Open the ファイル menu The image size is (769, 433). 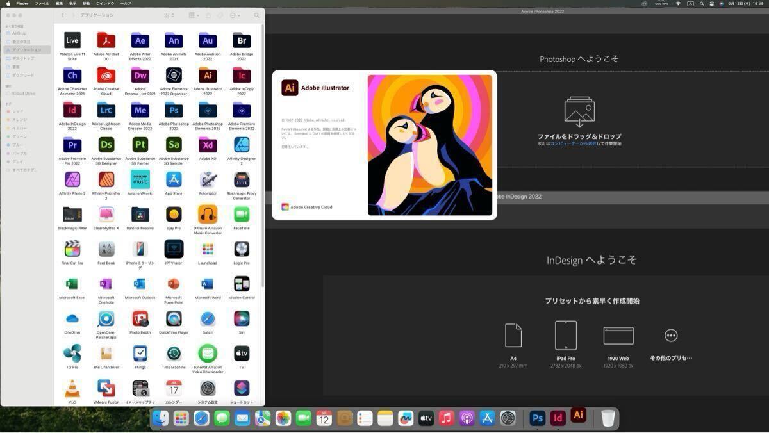(x=42, y=3)
